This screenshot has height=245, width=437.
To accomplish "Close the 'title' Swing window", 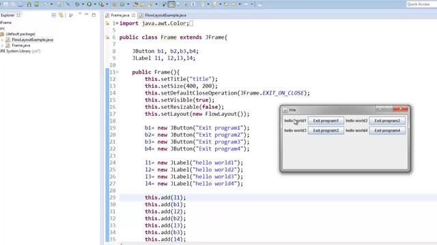I will tap(401, 109).
